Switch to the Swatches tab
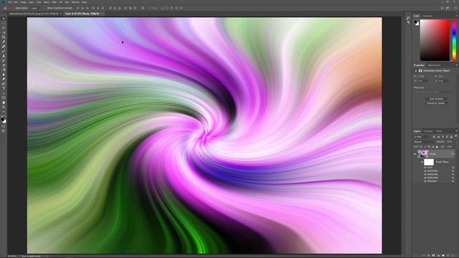 tap(427, 16)
